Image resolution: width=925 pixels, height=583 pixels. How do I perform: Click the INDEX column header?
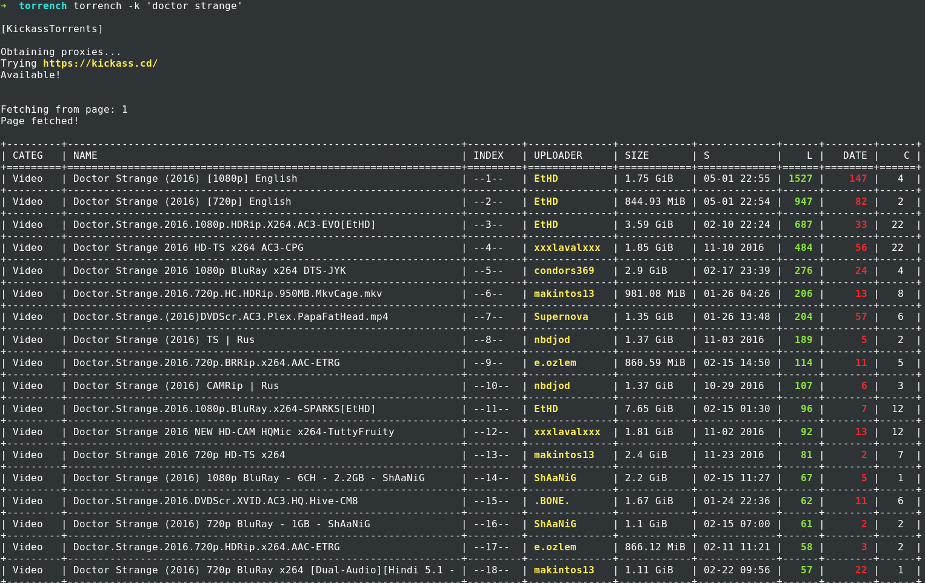point(489,155)
